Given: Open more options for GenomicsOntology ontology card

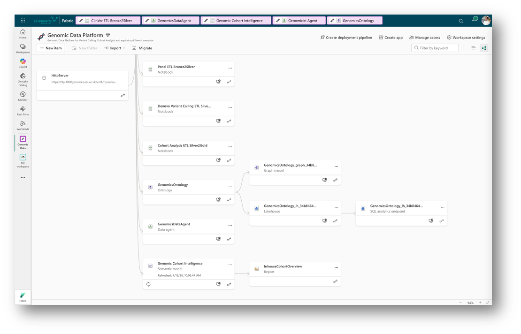Looking at the screenshot, I should (230, 186).
